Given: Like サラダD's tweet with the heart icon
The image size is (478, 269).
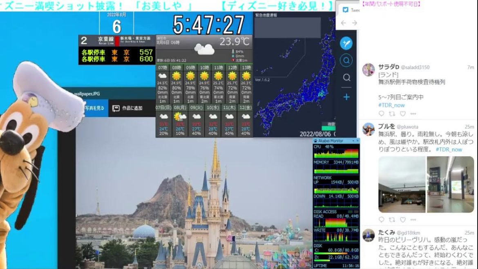Looking at the screenshot, I should (403, 114).
